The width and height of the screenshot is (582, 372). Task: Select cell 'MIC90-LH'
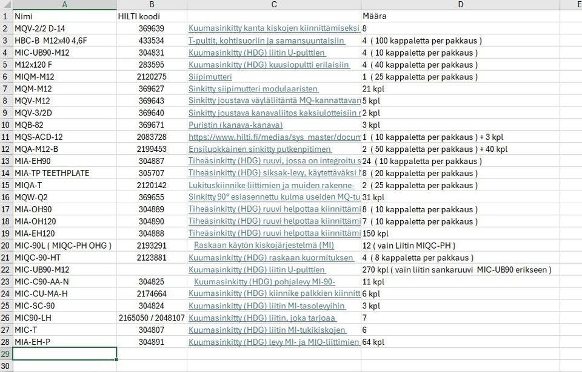(65, 318)
